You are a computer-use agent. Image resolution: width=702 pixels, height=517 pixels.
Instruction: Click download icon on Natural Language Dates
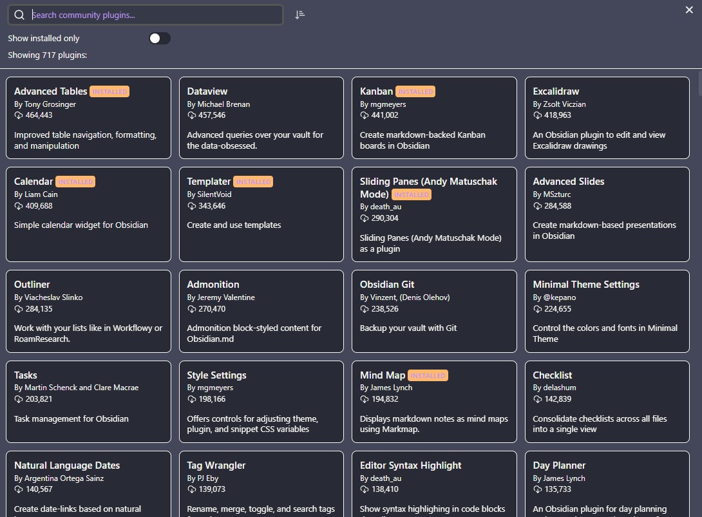point(19,490)
